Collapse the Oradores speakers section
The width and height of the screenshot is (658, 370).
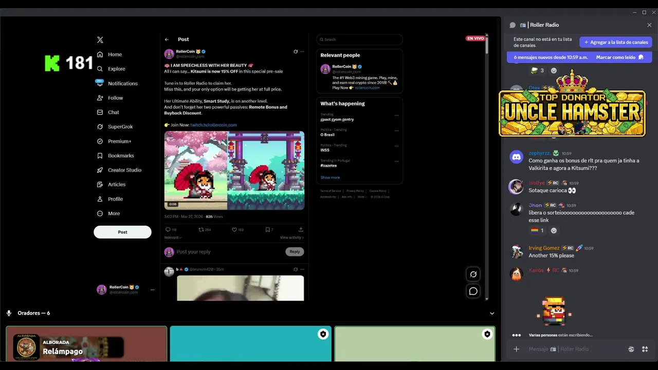click(x=492, y=313)
